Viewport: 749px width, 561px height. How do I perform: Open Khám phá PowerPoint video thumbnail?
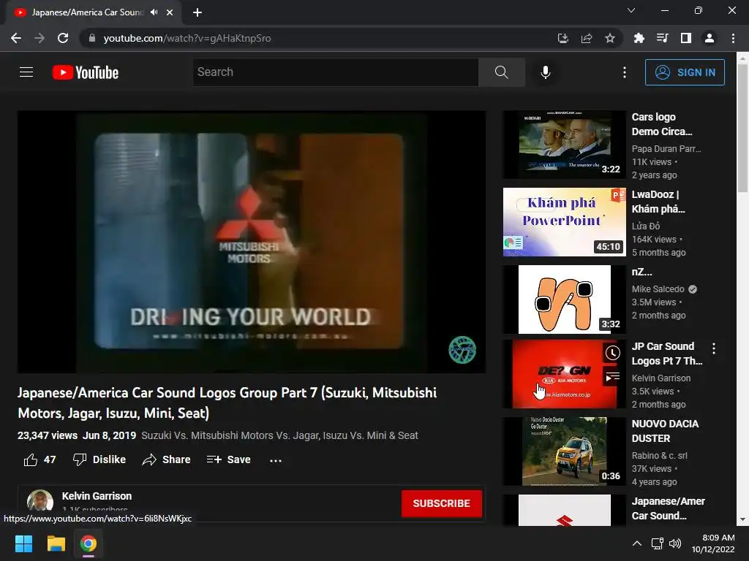564,222
